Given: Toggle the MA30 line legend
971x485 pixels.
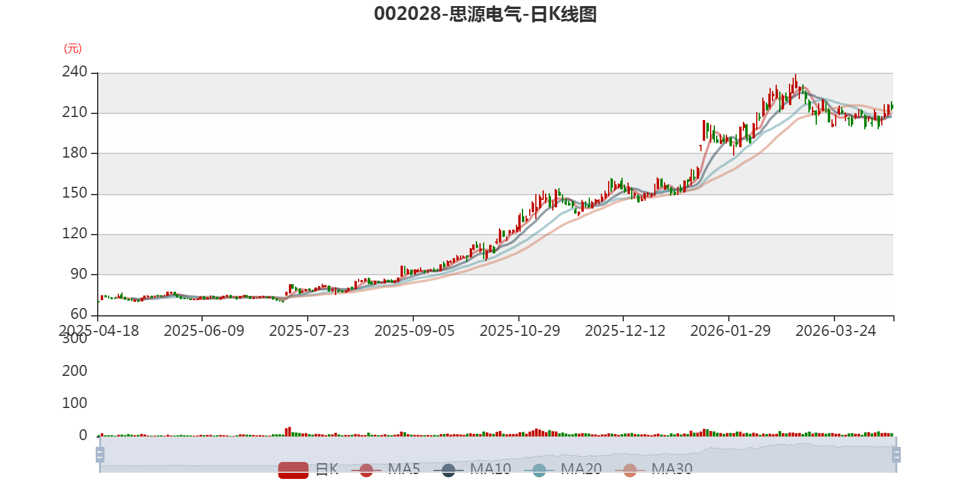Looking at the screenshot, I should (654, 469).
